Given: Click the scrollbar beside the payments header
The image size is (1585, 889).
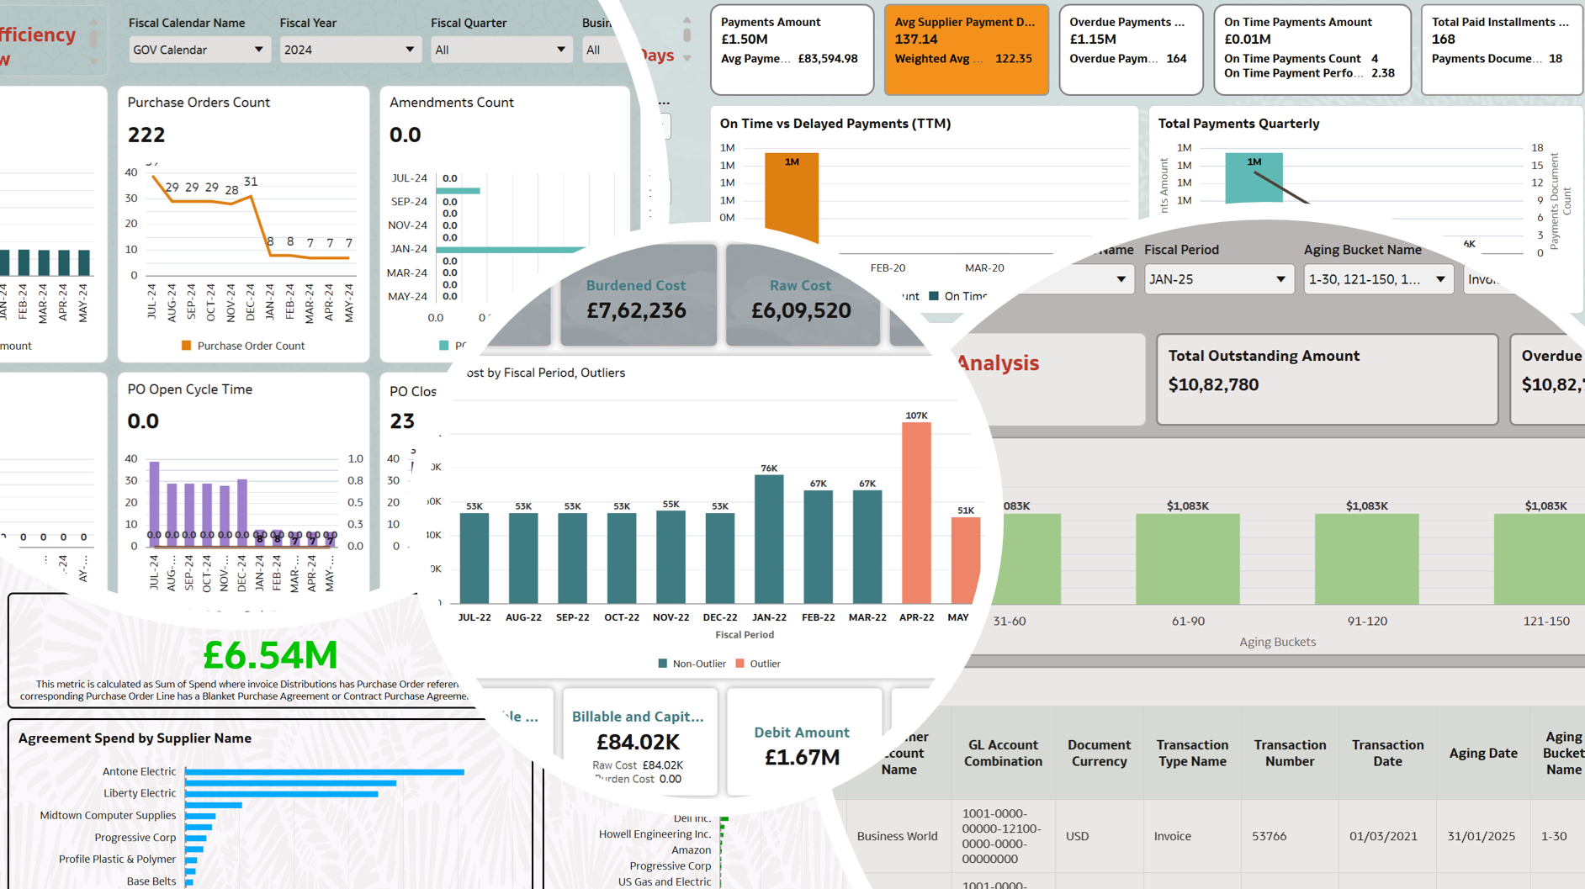Looking at the screenshot, I should pos(687,34).
